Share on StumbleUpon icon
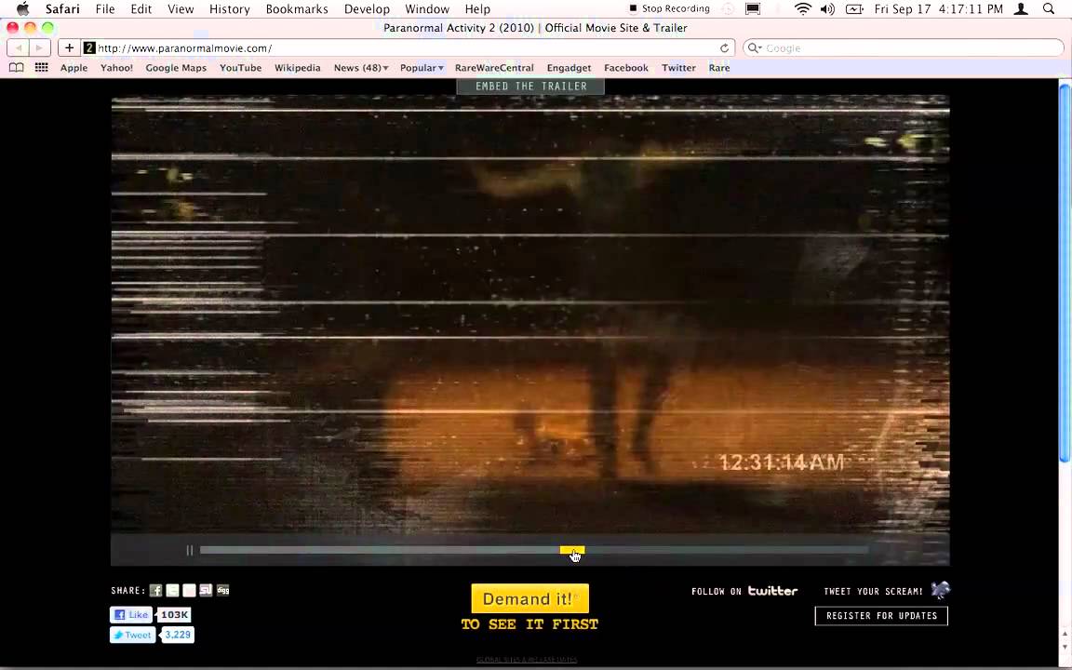 [x=206, y=590]
